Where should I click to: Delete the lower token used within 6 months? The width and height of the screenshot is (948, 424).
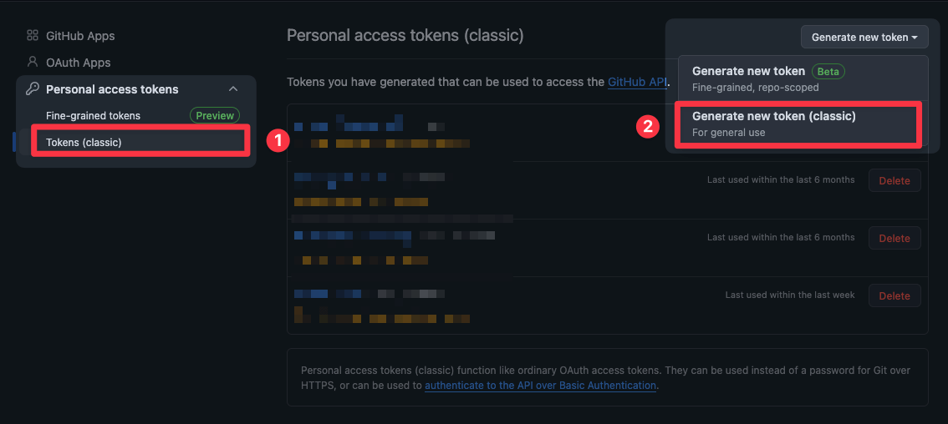point(894,238)
